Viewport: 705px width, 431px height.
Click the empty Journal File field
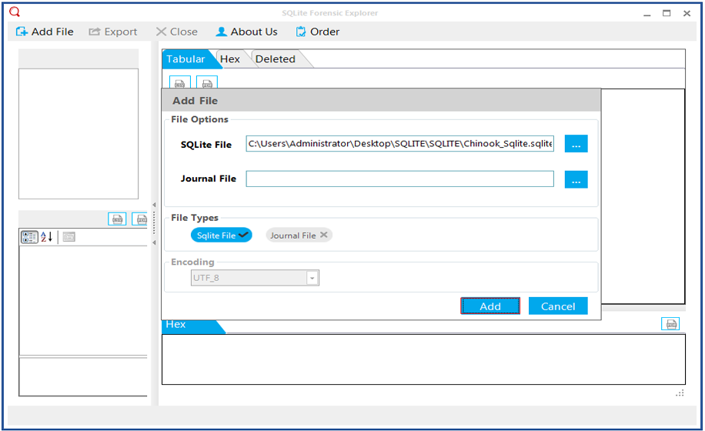click(399, 179)
